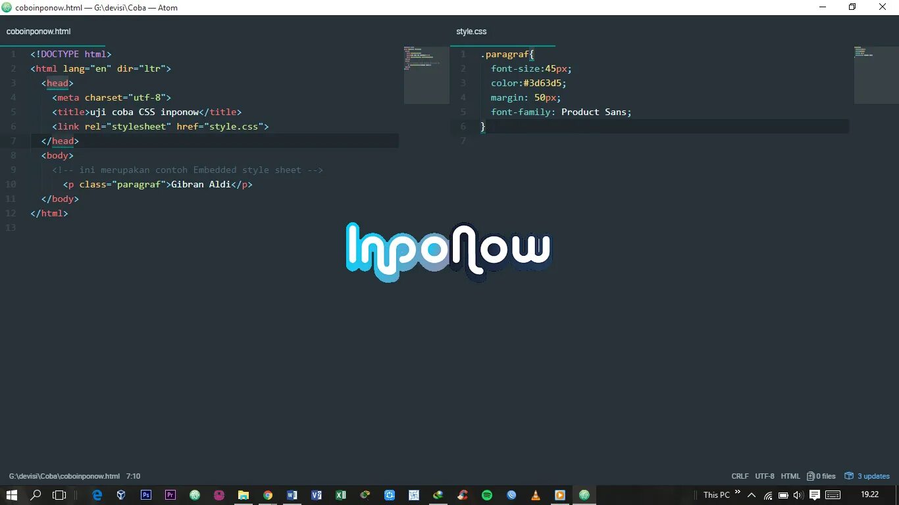Click the Embedded style sheet comment line
Viewport: 899px width, 505px height.
tap(188, 170)
